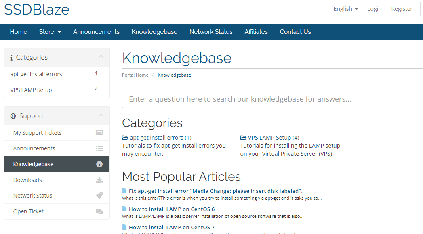Click the ticket icon beside My Support Tickets
The height and width of the screenshot is (234, 423).
(99, 133)
